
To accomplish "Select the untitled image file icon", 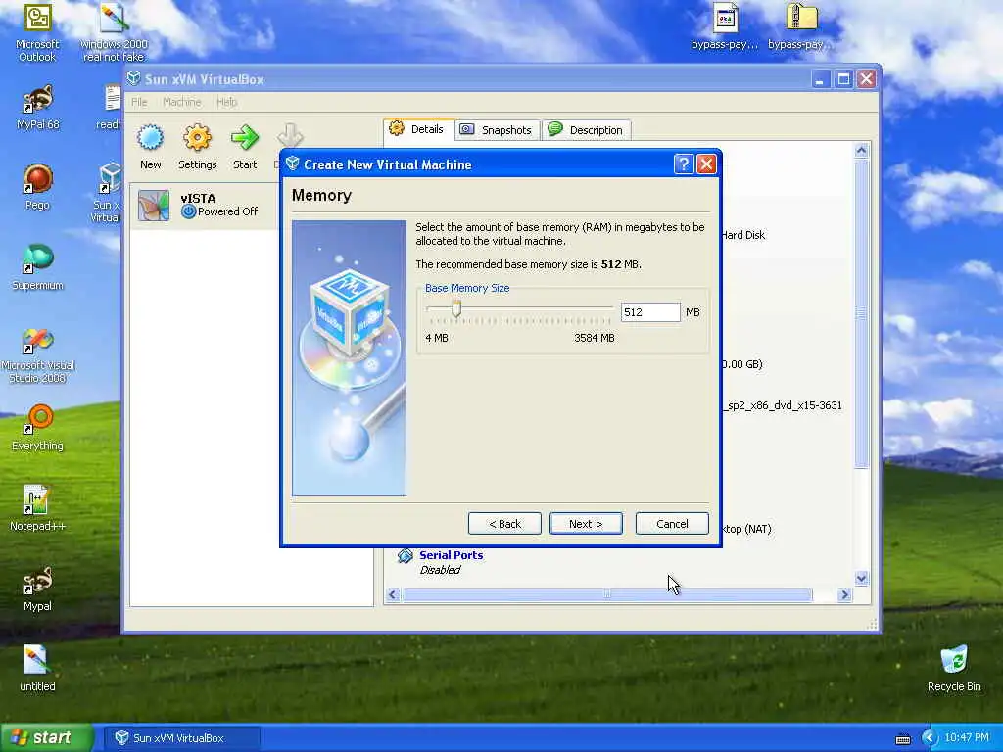I will [x=37, y=669].
